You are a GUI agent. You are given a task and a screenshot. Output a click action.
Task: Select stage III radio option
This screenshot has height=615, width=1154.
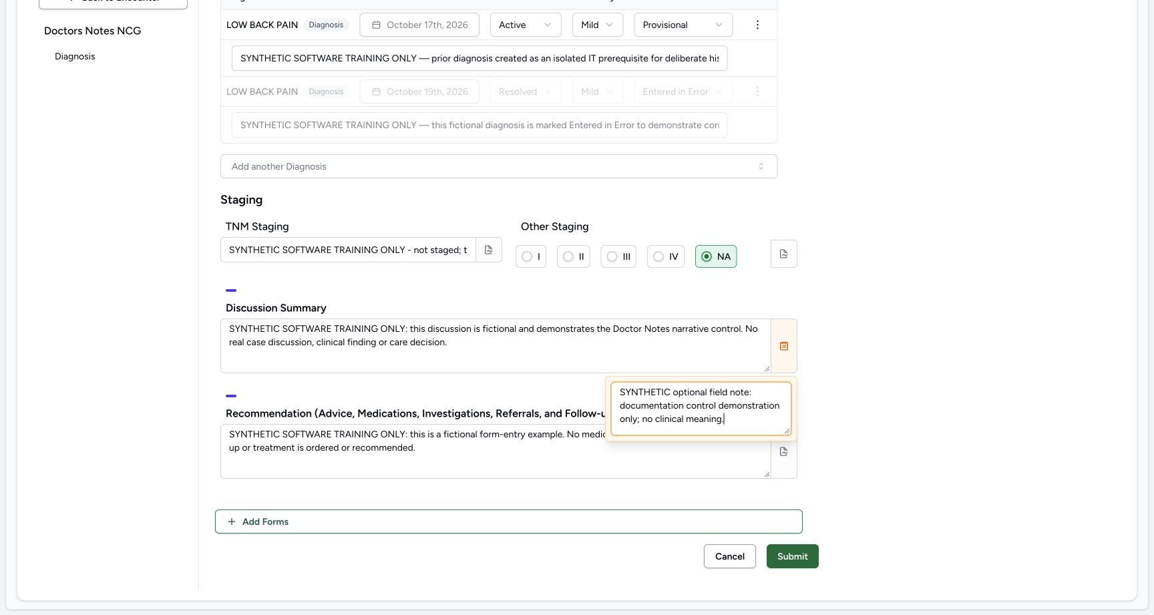point(618,256)
